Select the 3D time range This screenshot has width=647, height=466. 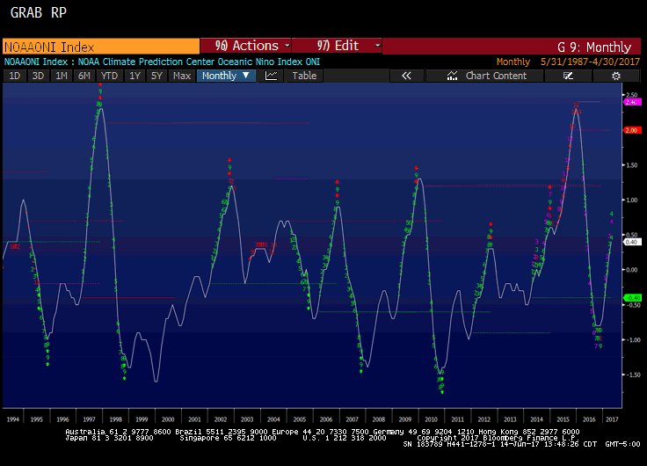38,76
